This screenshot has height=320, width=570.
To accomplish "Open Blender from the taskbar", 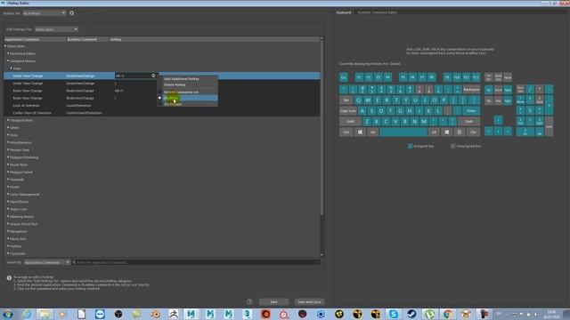I will 155,314.
